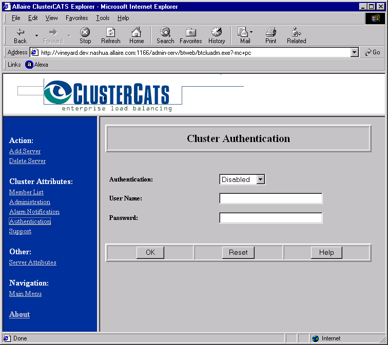Open the Favorites toolbar folder icon
The height and width of the screenshot is (345, 388).
(x=191, y=32)
